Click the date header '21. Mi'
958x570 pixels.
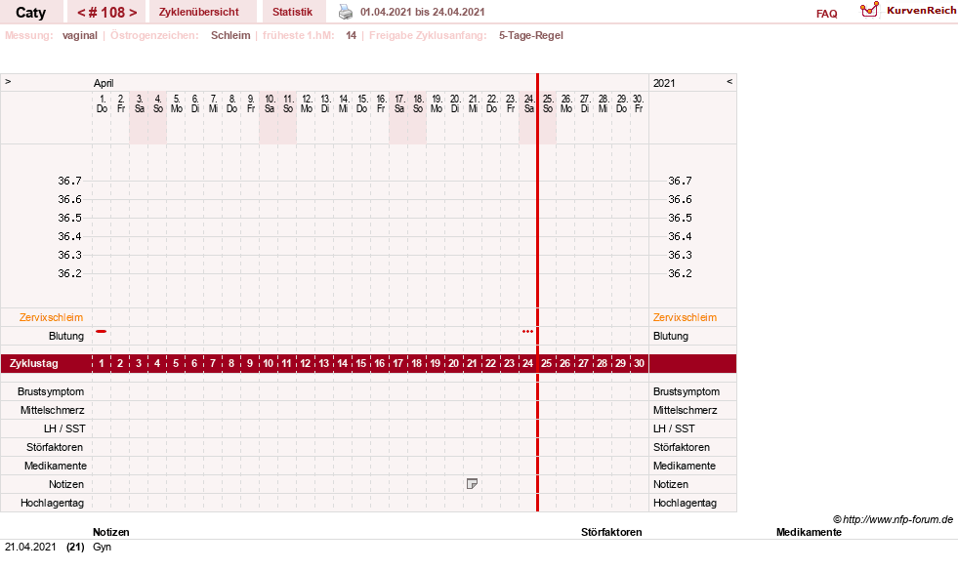(x=473, y=103)
